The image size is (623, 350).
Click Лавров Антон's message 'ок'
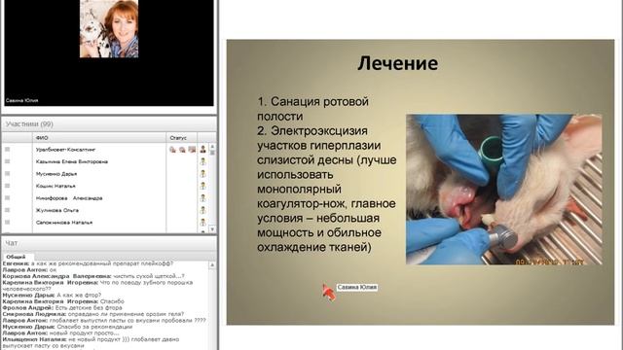tap(29, 270)
